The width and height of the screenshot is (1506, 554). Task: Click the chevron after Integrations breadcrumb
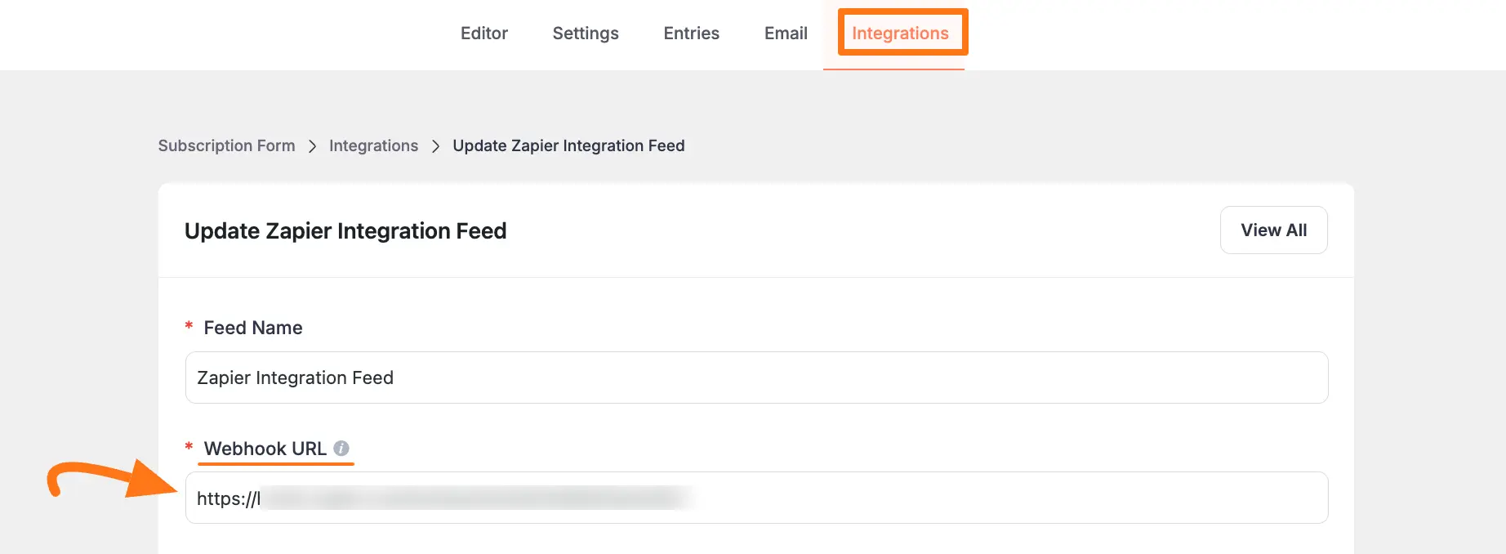tap(435, 146)
